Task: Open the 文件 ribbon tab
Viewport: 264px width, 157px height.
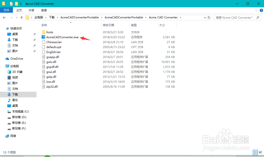Action: tap(6, 10)
